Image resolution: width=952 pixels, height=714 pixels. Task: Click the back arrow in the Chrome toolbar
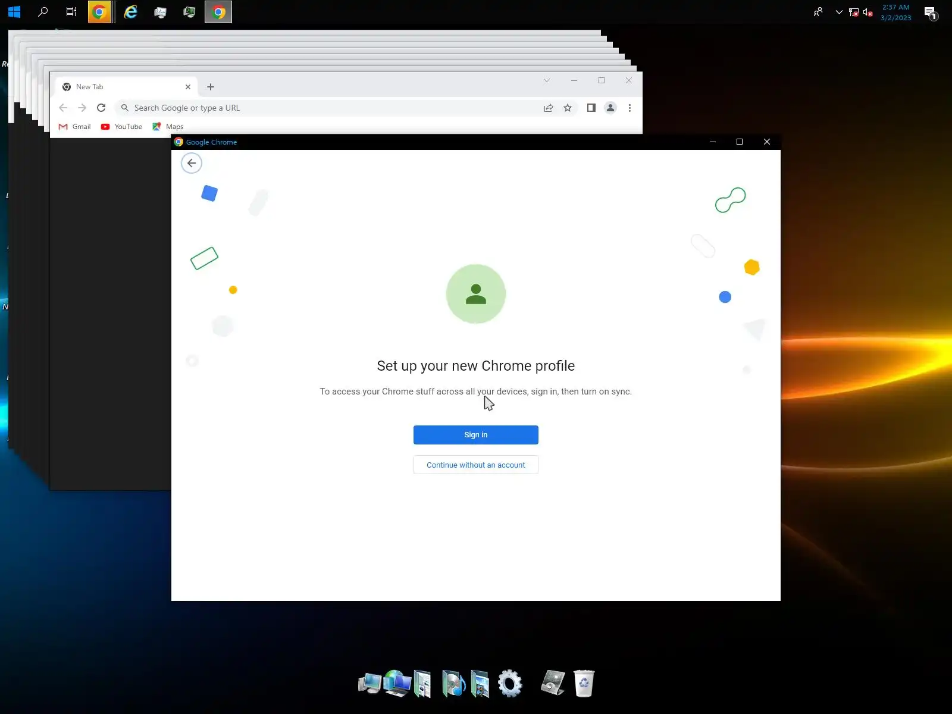point(63,108)
